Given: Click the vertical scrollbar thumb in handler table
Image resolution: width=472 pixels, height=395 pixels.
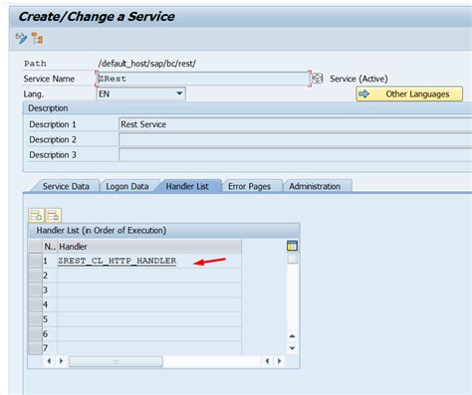Looking at the screenshot, I should (293, 259).
